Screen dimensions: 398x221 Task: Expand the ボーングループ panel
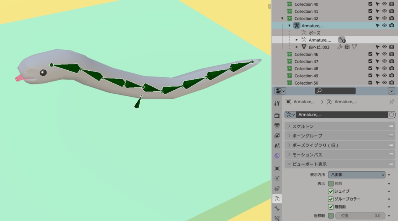coord(340,136)
